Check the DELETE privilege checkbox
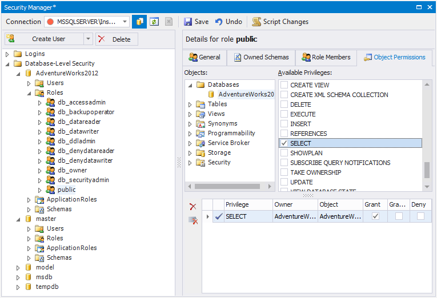 (284, 104)
